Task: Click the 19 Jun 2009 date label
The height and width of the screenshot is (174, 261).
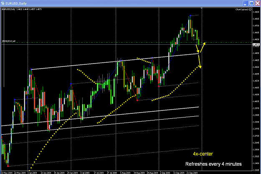Action: [59, 173]
